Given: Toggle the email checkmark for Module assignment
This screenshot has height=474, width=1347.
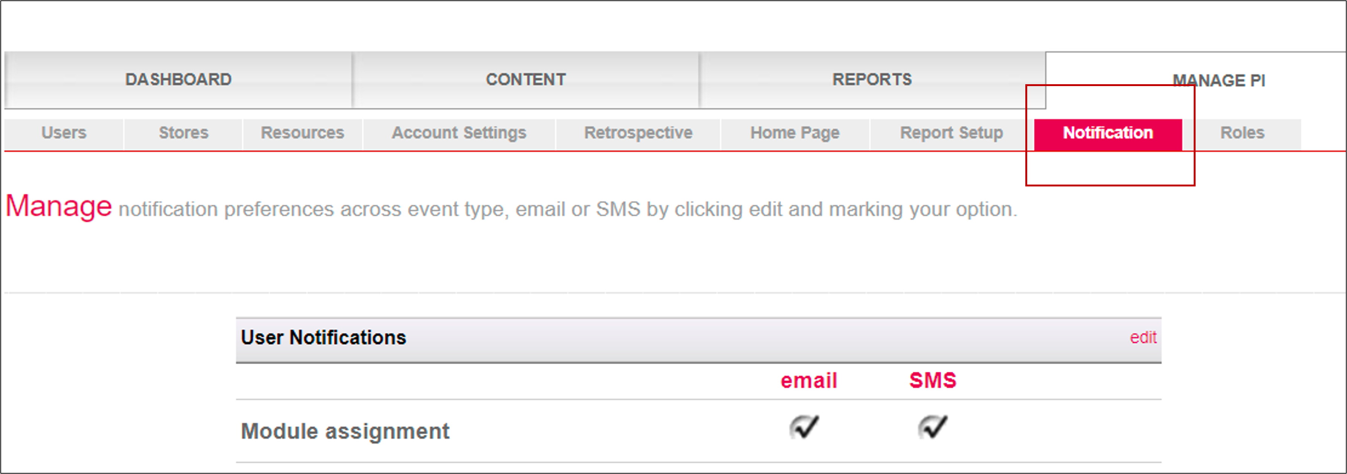Looking at the screenshot, I should click(x=804, y=427).
